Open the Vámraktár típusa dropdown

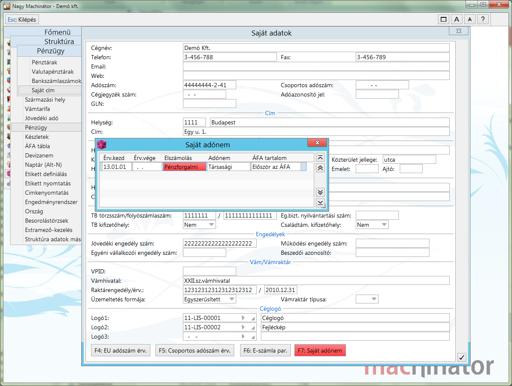click(x=374, y=299)
